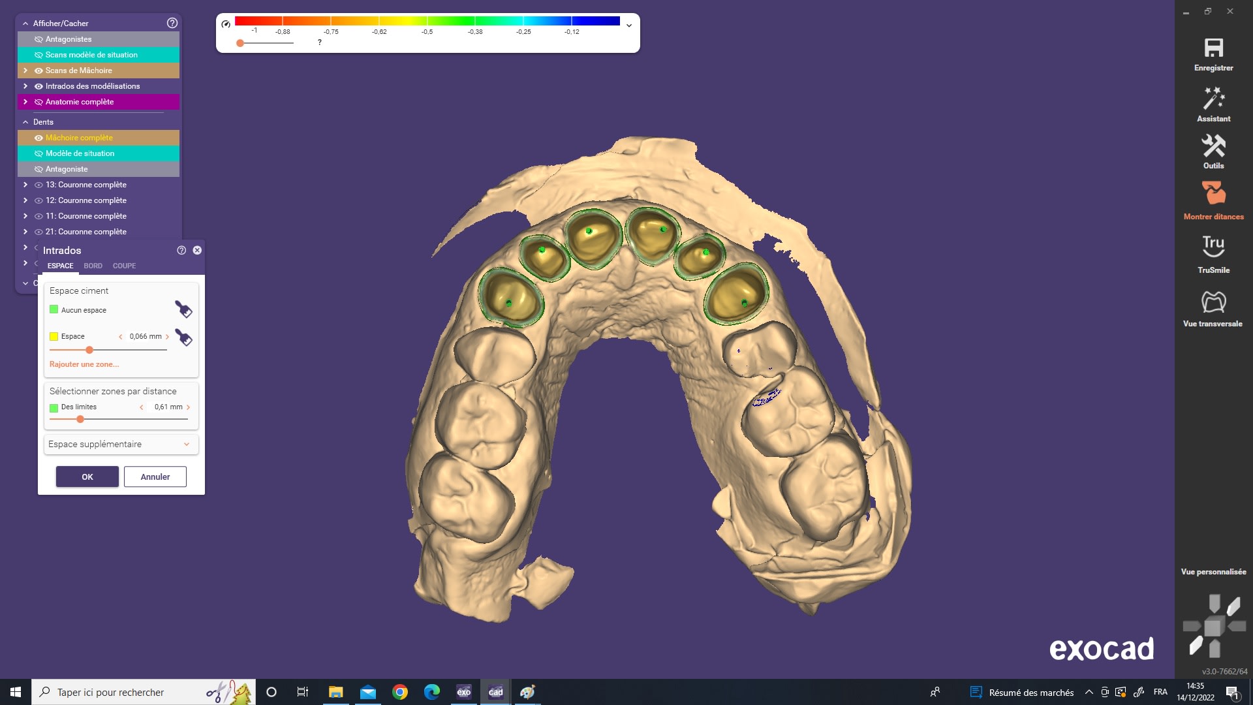Open Microsoft Edge from taskbar
This screenshot has width=1253, height=705.
[x=432, y=692]
